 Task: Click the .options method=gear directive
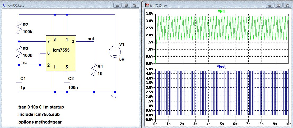38,122
